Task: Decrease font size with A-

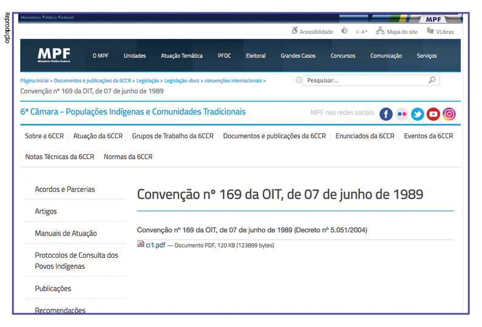Action: pyautogui.click(x=358, y=32)
